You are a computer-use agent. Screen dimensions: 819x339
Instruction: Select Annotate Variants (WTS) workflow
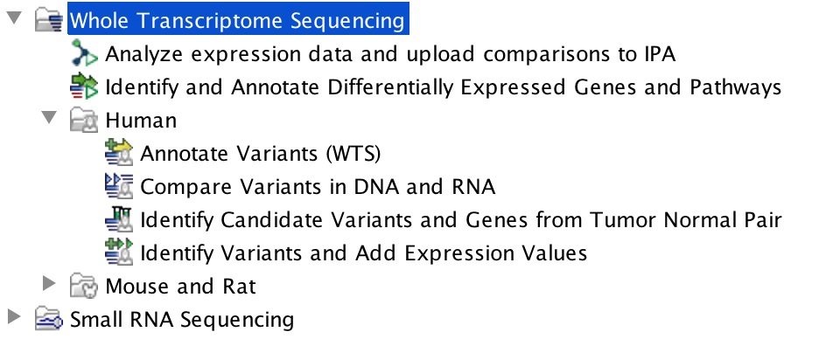pos(260,154)
